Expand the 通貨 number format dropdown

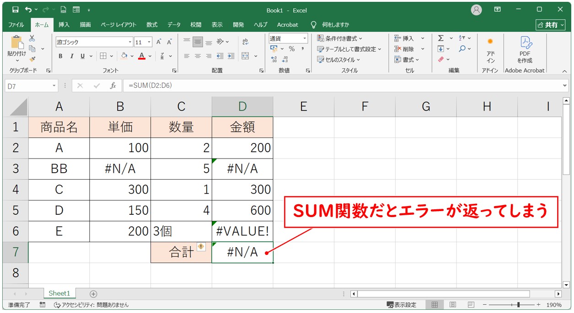click(x=304, y=38)
